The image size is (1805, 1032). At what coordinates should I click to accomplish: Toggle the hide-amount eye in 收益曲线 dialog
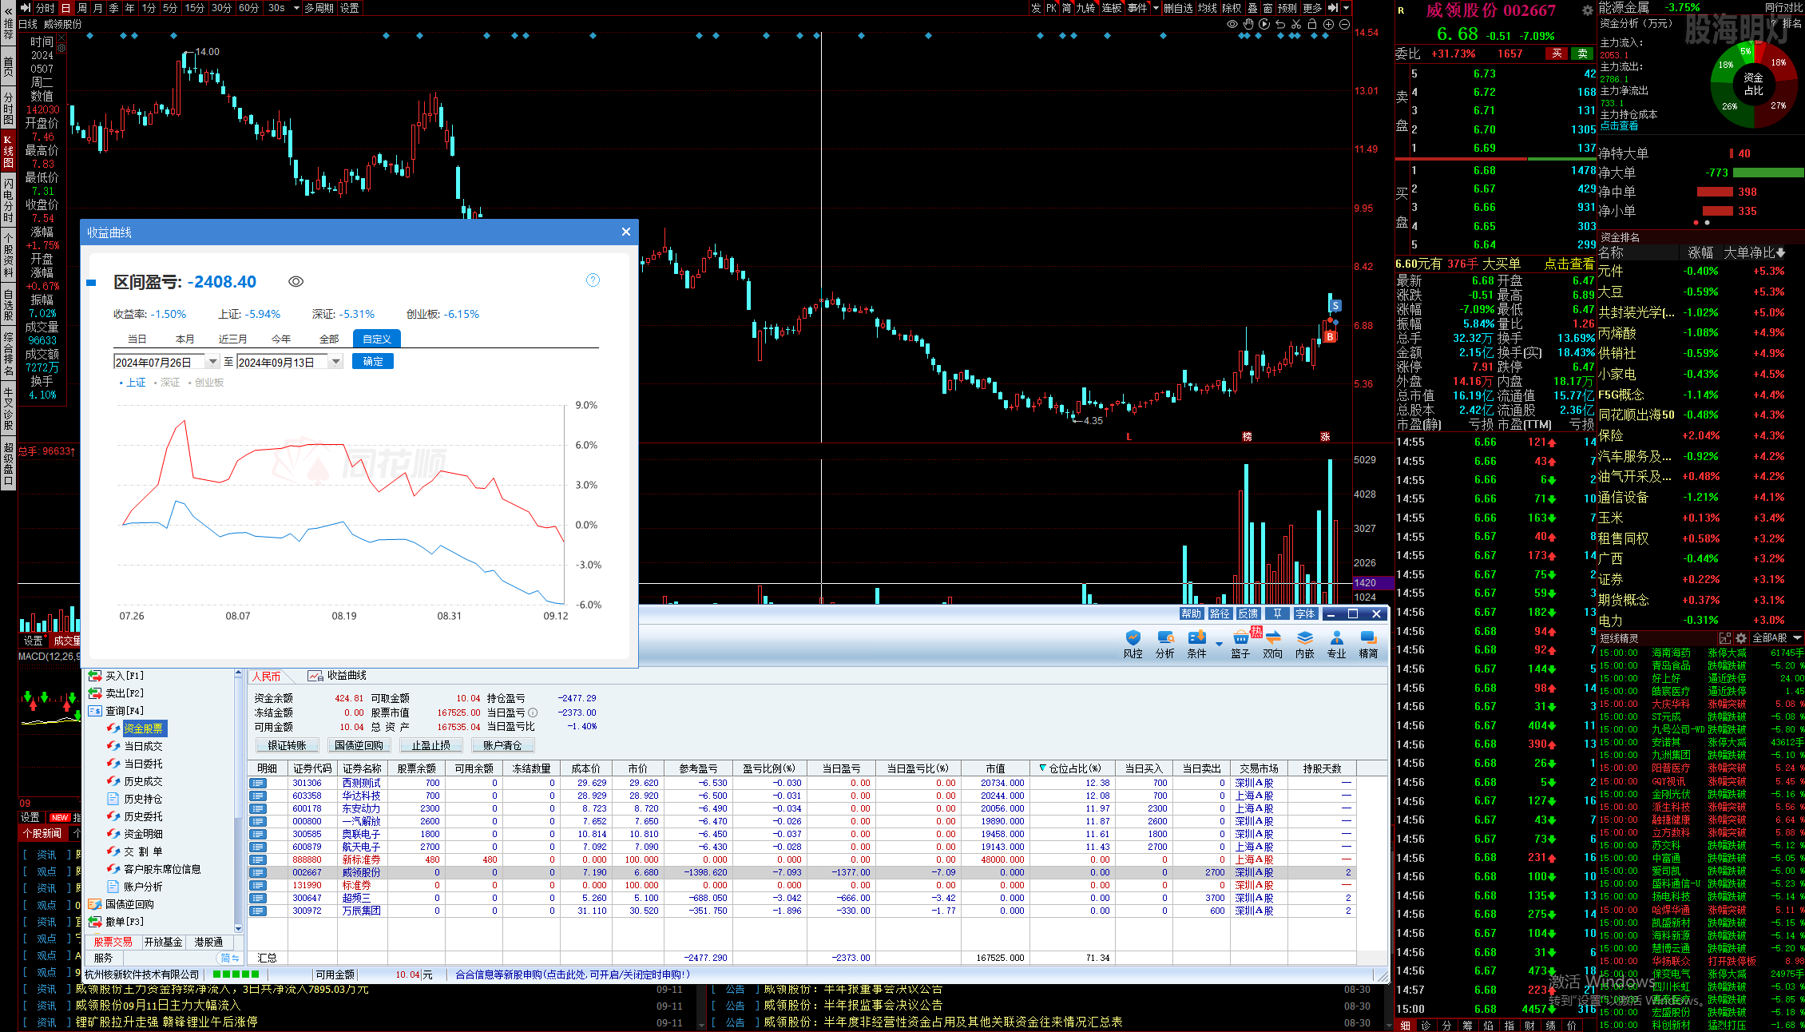(296, 281)
